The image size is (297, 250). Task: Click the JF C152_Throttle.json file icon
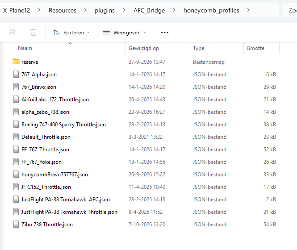[x=16, y=187]
